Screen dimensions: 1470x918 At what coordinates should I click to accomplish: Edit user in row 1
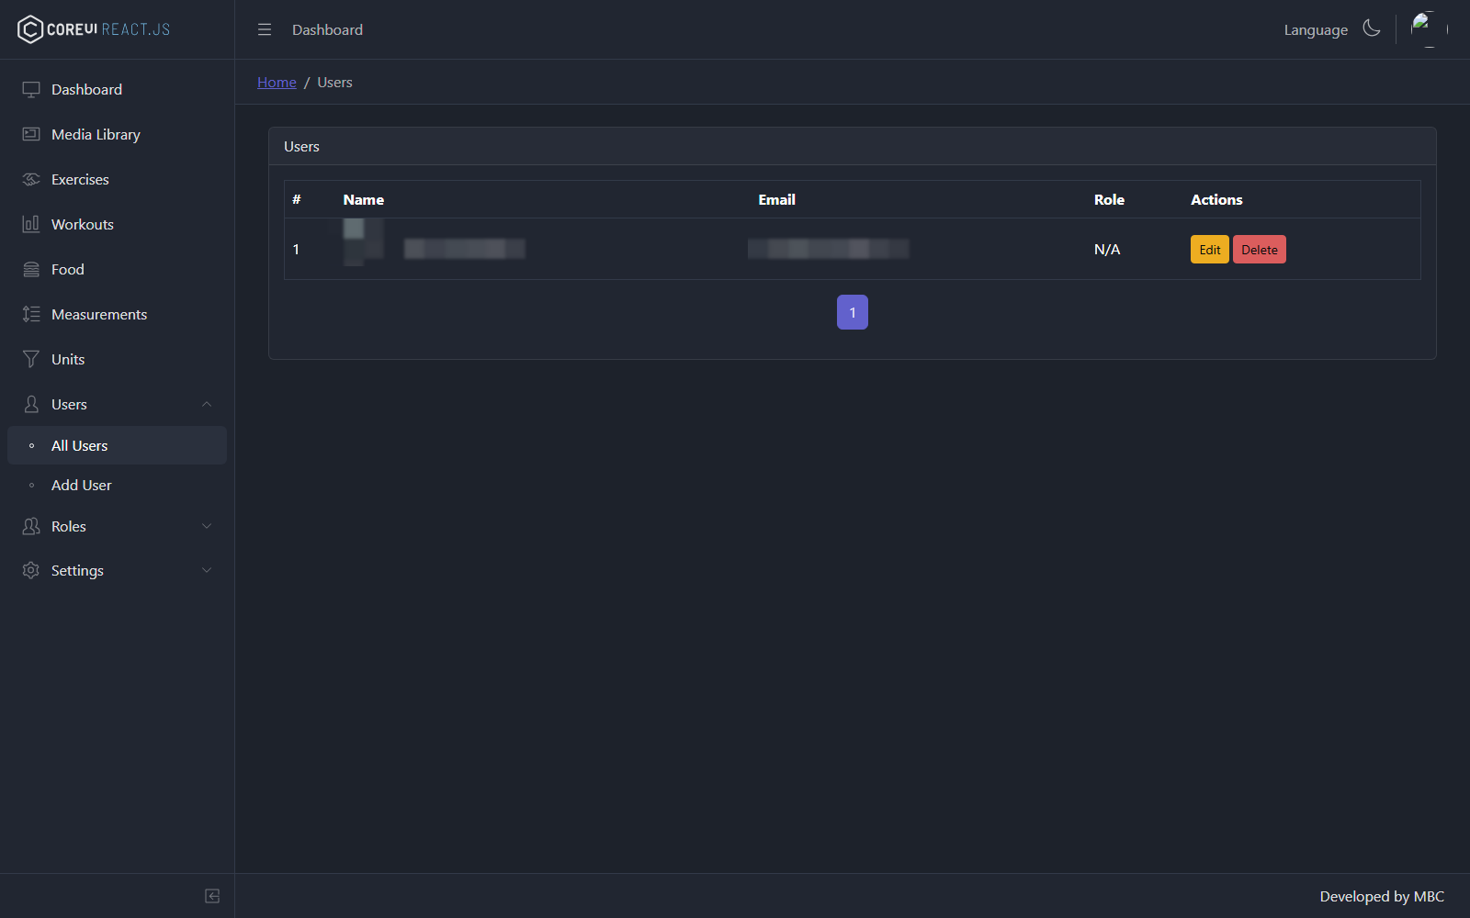point(1209,250)
